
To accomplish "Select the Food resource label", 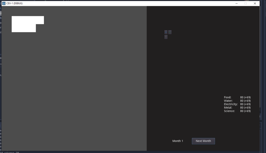I will [x=227, y=97].
